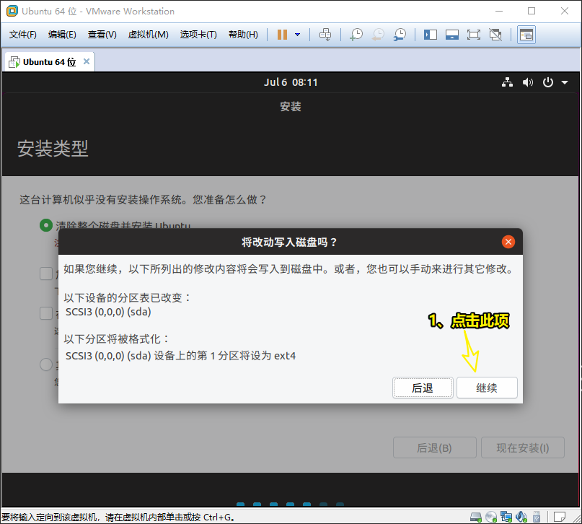Take a snapshot of the virtual machine
The image size is (582, 524).
tap(356, 35)
